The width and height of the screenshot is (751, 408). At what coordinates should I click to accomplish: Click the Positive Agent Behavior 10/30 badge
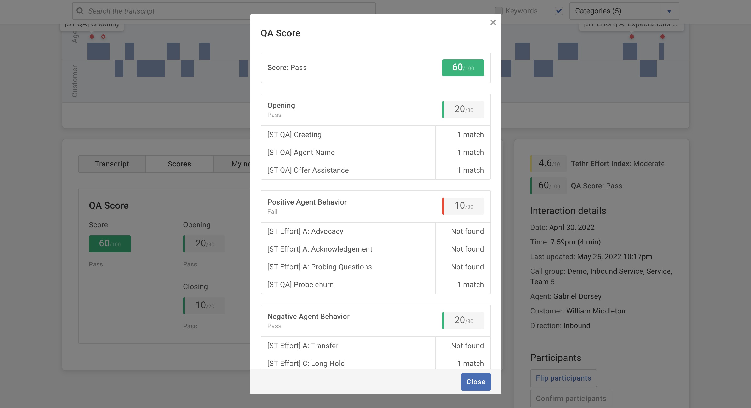(463, 206)
